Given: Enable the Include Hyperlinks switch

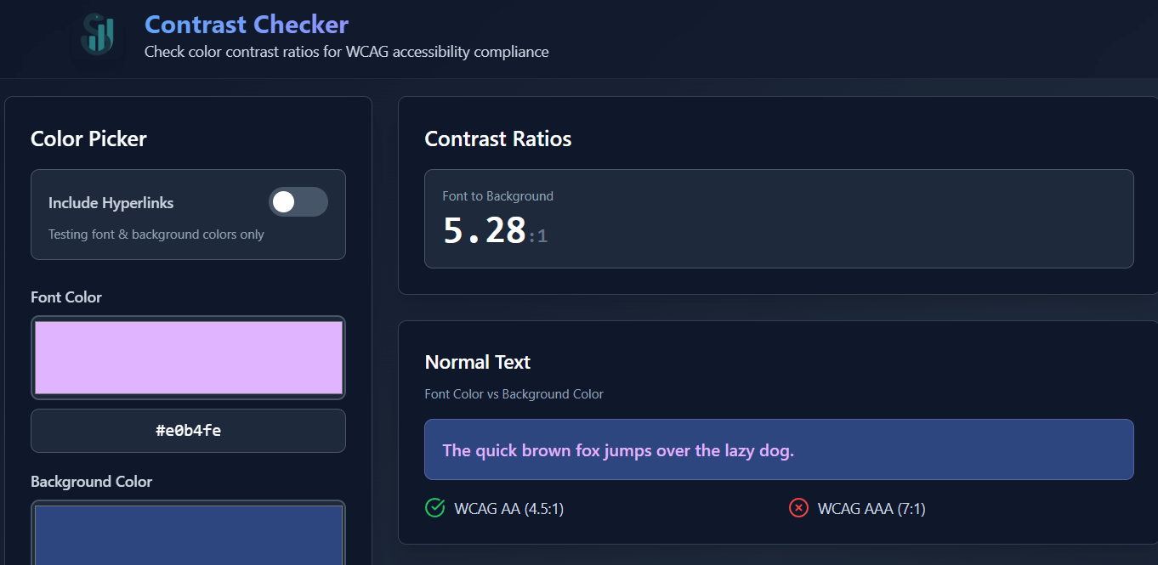Looking at the screenshot, I should point(298,202).
